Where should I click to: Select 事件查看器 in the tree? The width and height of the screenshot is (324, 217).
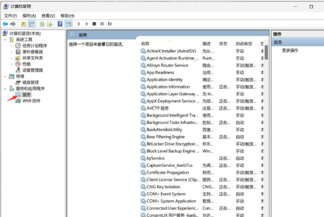pyautogui.click(x=32, y=52)
